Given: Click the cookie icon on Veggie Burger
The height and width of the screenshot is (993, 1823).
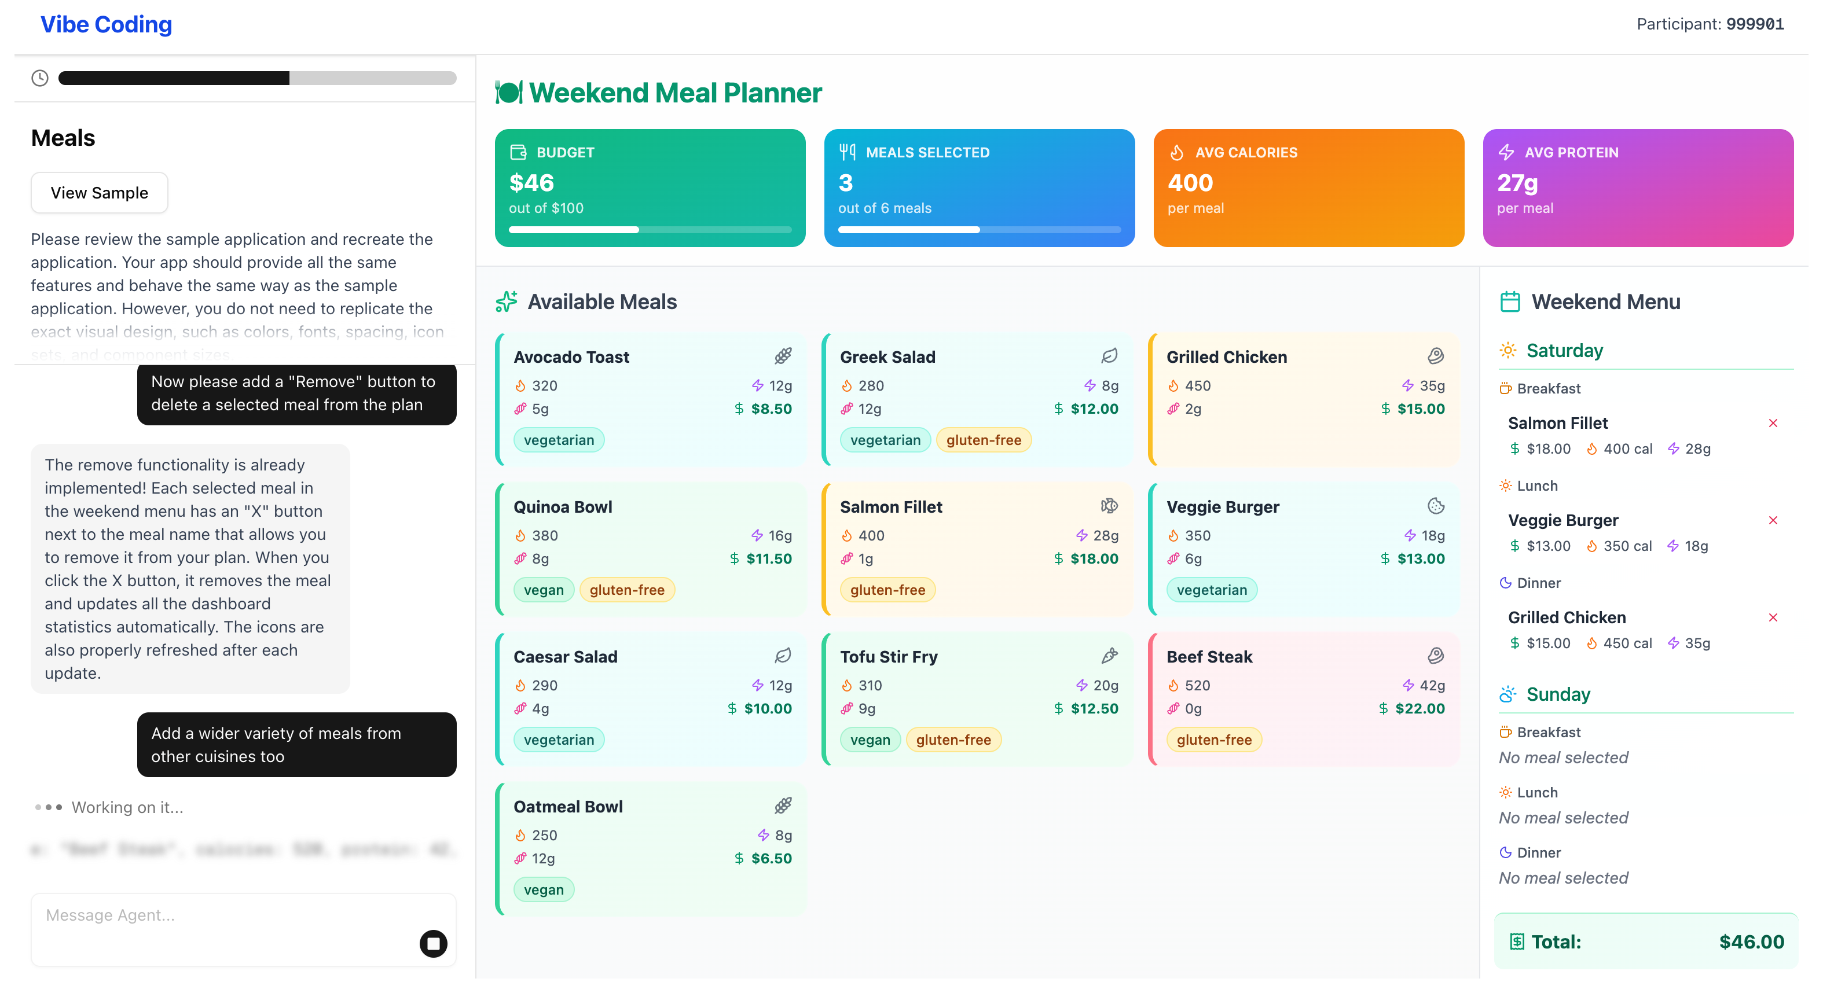Looking at the screenshot, I should coord(1435,506).
